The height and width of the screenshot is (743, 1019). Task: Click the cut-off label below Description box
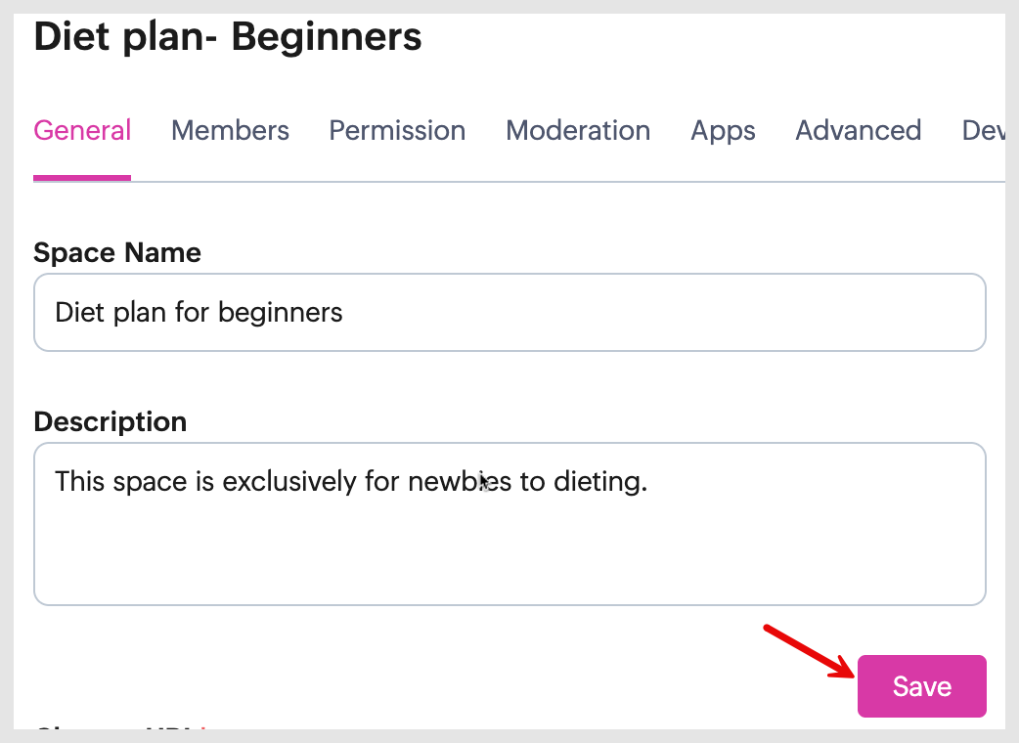point(117,731)
